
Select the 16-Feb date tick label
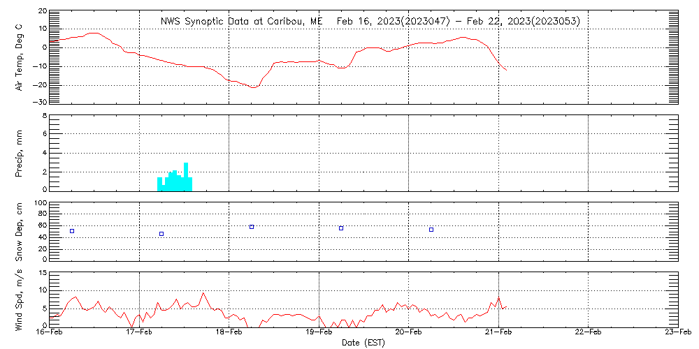click(x=50, y=333)
